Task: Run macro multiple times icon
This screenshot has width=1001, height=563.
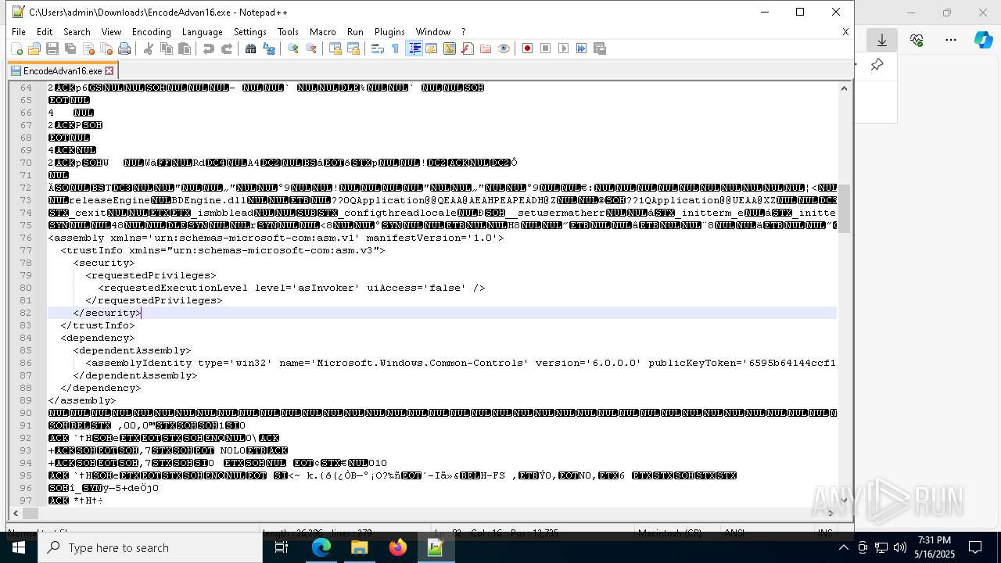Action: click(x=582, y=48)
